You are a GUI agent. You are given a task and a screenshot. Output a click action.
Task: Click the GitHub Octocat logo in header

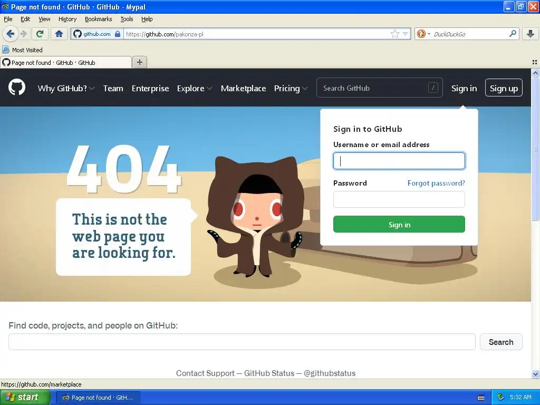[x=17, y=87]
